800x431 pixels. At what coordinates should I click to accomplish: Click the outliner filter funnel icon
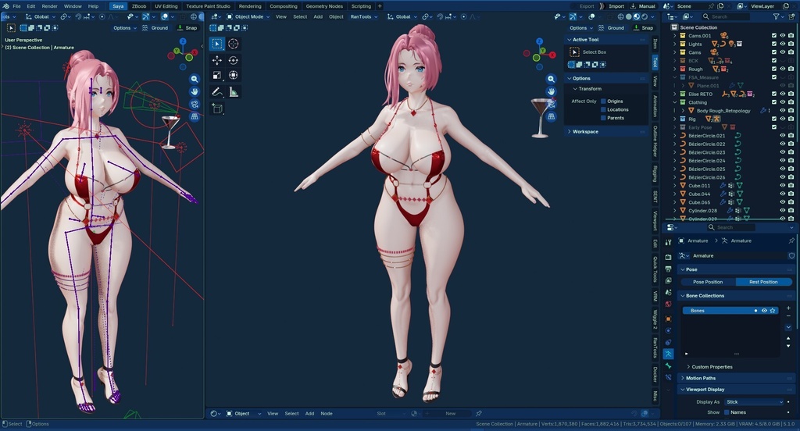pyautogui.click(x=776, y=17)
